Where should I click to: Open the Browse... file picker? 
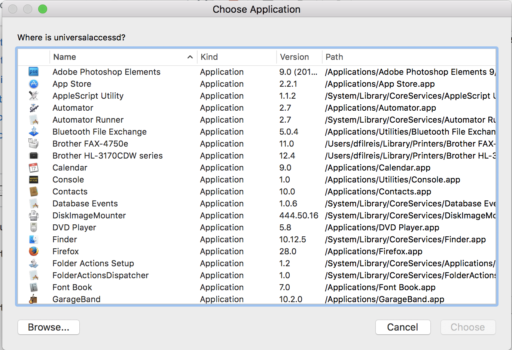click(49, 327)
